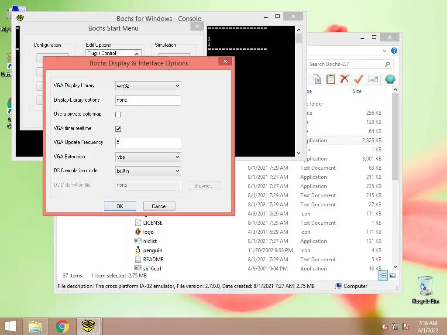Click the up arrow in Edit Options list

[137, 54]
